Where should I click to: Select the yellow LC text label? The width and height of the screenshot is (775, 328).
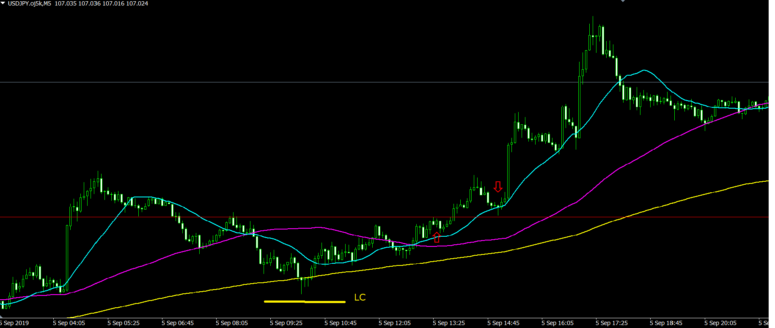(360, 298)
